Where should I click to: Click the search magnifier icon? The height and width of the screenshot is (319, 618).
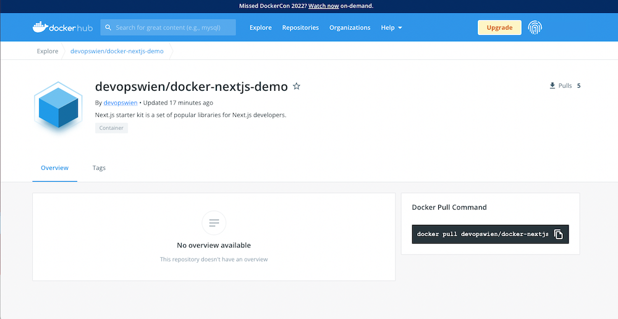click(x=108, y=28)
